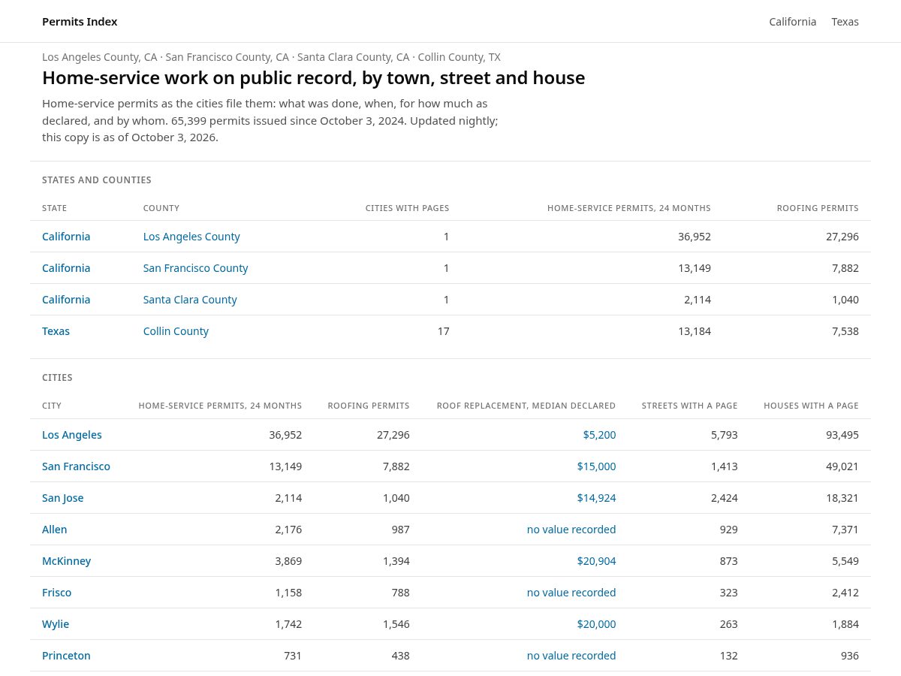901x676 pixels.
Task: Select the 1,742 permits value for Wylie
Action: pyautogui.click(x=288, y=624)
